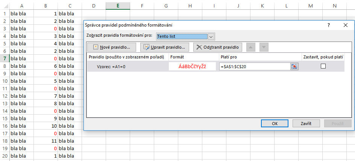The image size is (355, 161).
Task: Click the Upravit pravidlo button
Action: [x=165, y=47]
